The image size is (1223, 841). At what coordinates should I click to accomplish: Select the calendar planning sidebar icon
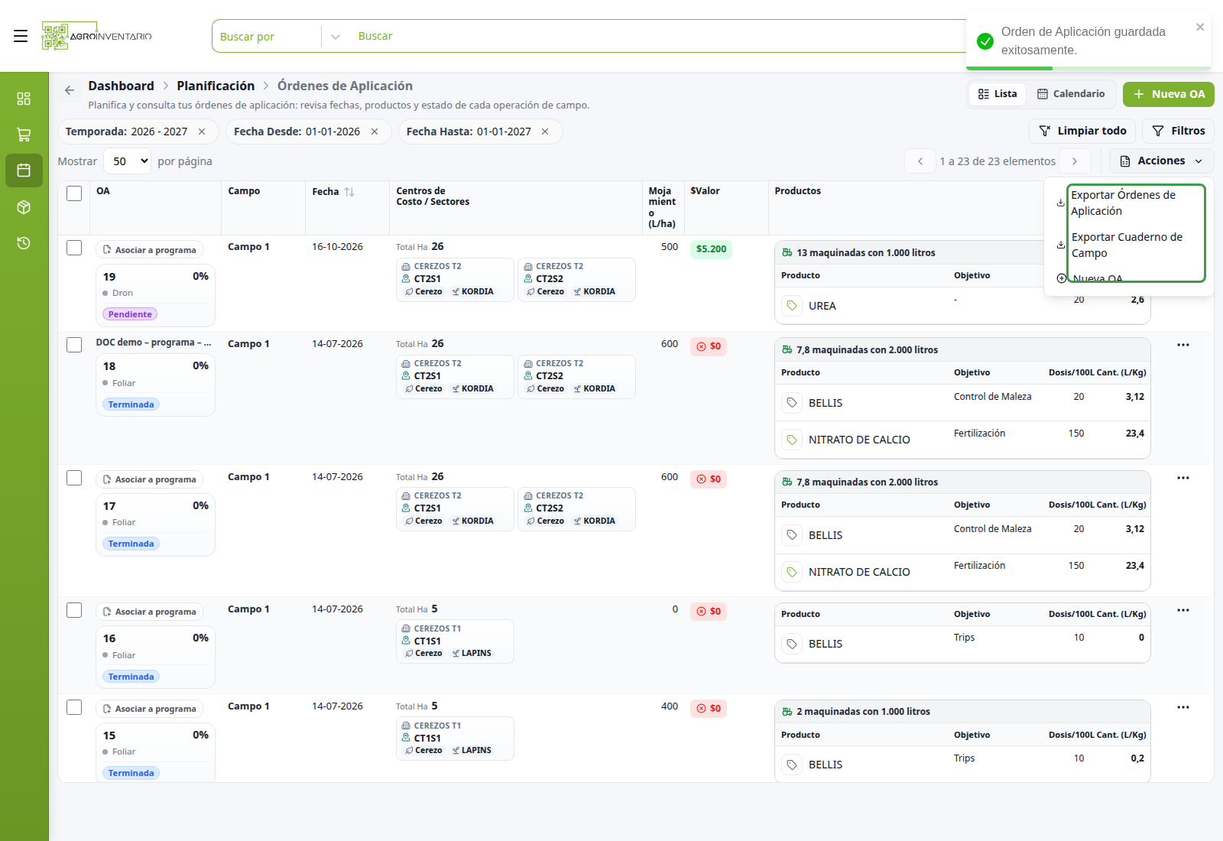tap(24, 170)
